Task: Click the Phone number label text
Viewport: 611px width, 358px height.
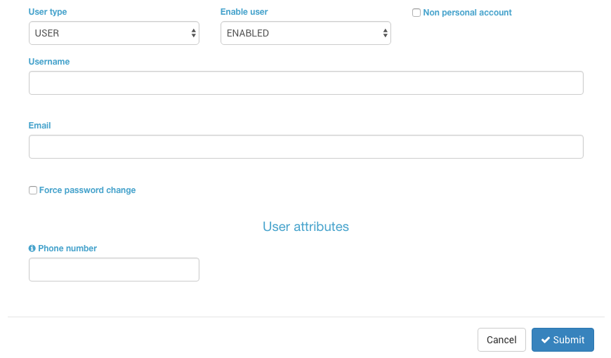Action: [x=67, y=248]
